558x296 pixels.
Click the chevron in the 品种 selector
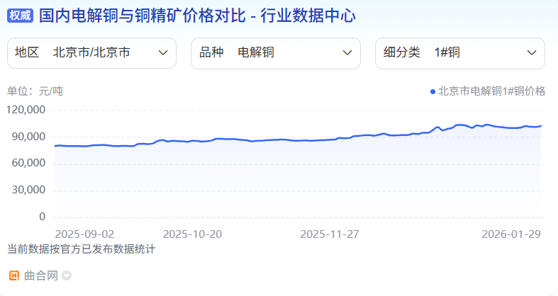pos(347,52)
